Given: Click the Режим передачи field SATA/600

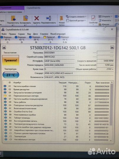Looking at the screenshot, I should click(x=59, y=65).
